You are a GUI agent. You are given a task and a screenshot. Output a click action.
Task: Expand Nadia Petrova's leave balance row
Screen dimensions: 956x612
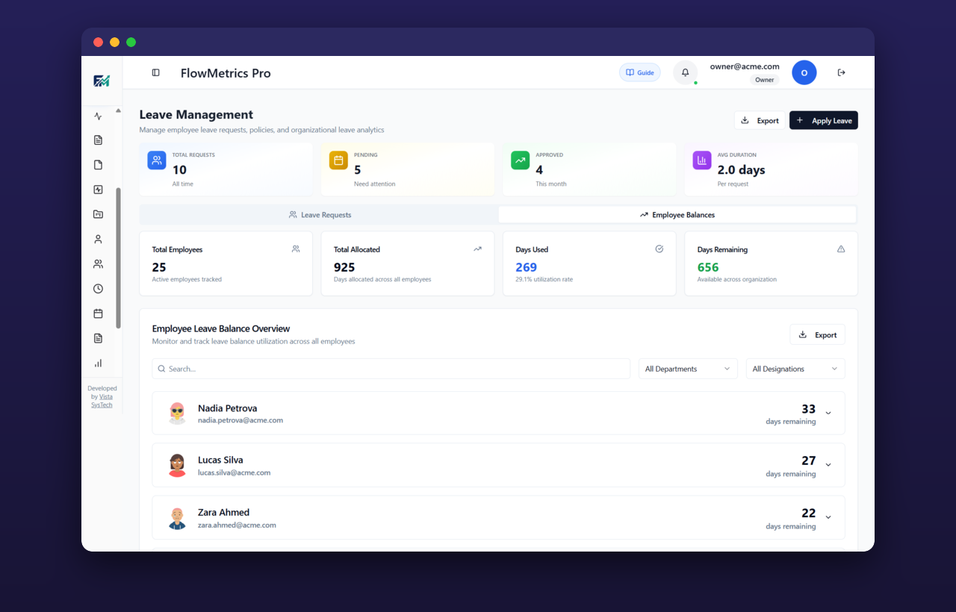(x=828, y=413)
